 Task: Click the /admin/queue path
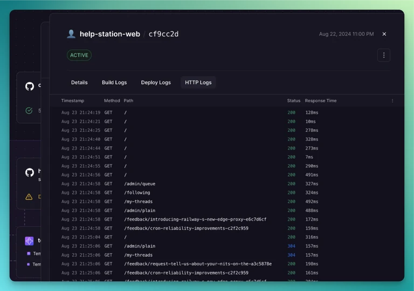pyautogui.click(x=140, y=184)
